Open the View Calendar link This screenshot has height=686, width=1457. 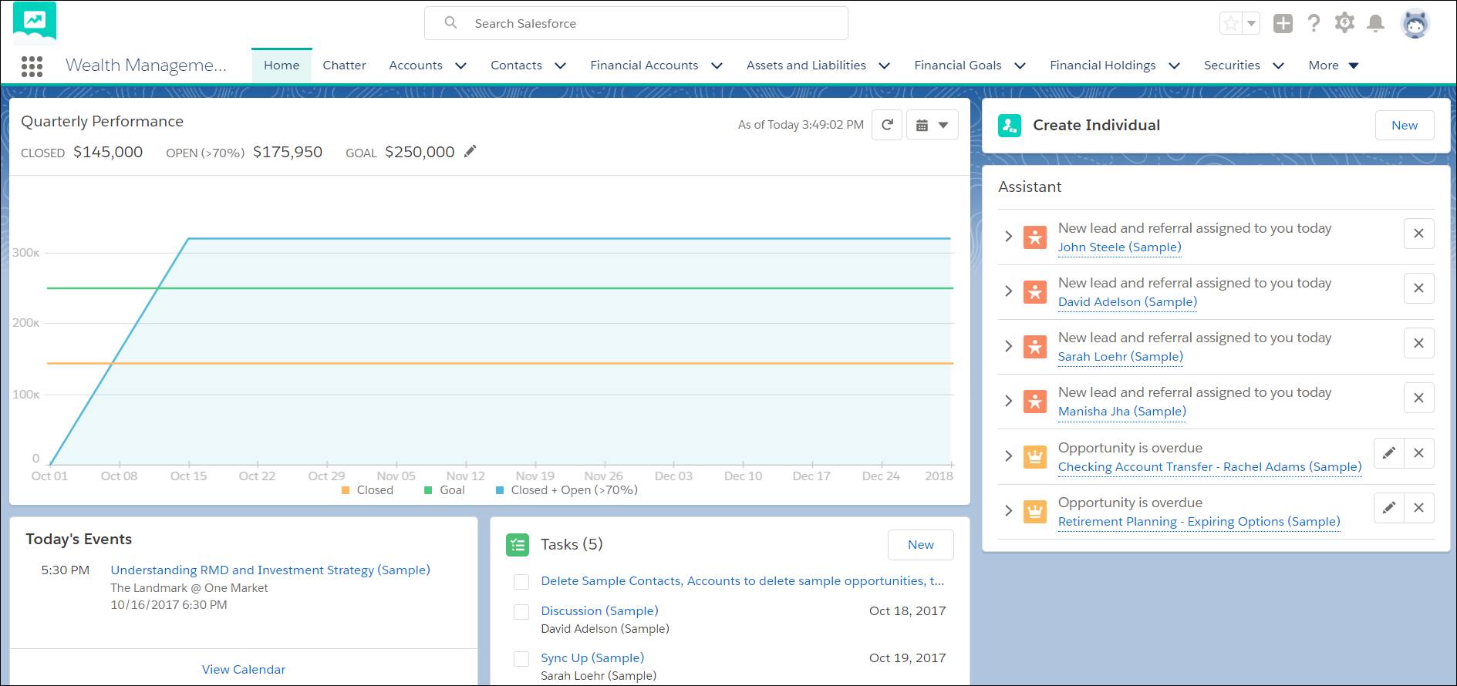tap(244, 669)
